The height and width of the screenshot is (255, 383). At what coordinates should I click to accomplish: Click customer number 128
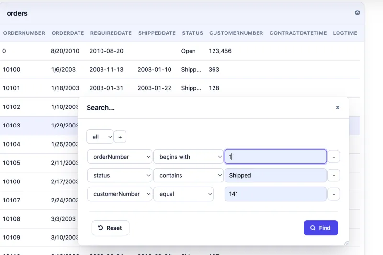214,88
